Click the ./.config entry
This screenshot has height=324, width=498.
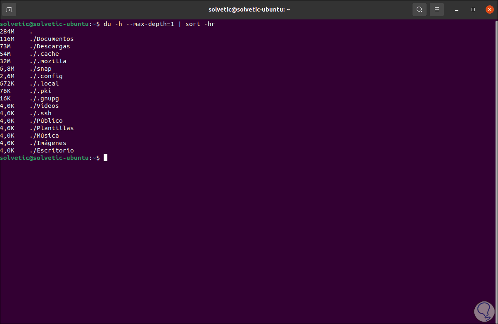pyautogui.click(x=46, y=76)
